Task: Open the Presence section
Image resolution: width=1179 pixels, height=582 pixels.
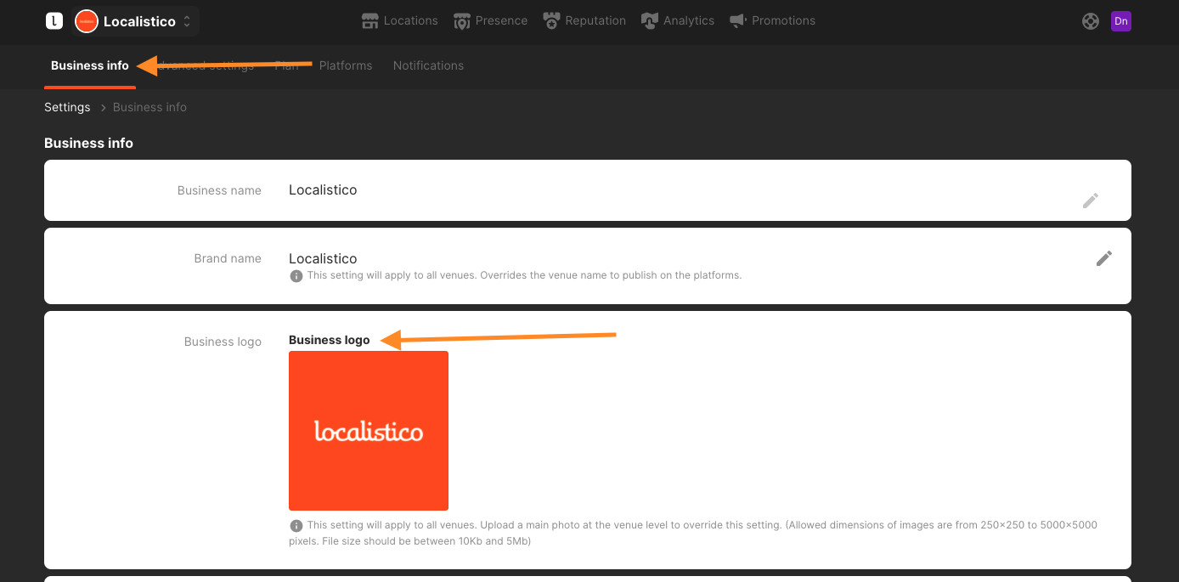Action: (x=490, y=20)
